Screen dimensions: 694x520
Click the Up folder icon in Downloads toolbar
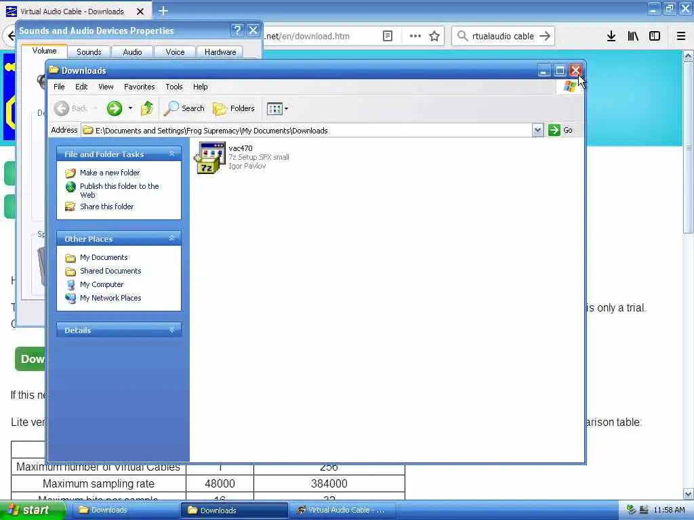pyautogui.click(x=147, y=108)
